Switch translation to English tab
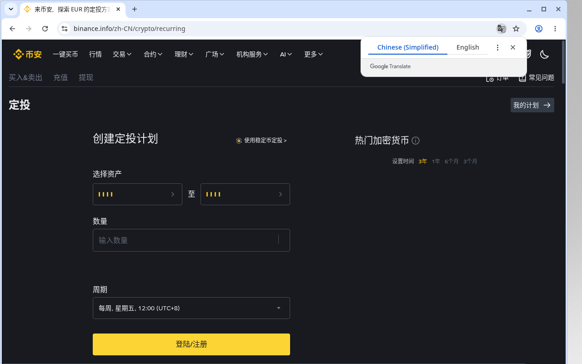Image resolution: width=582 pixels, height=364 pixels. 468,47
